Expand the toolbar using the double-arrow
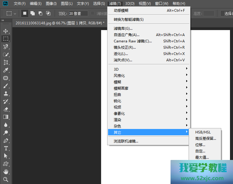The image size is (233, 184). click(3, 20)
